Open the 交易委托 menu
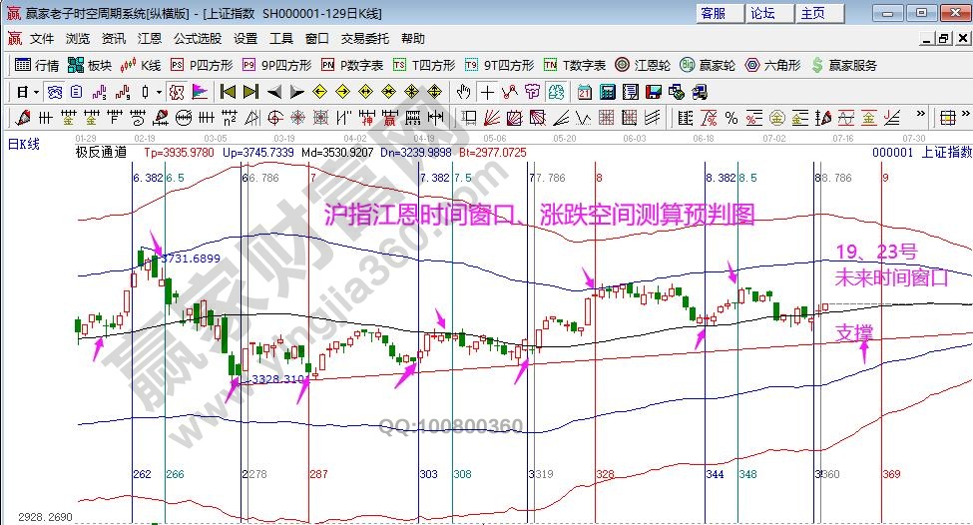Viewport: 973px width, 525px height. tap(364, 39)
